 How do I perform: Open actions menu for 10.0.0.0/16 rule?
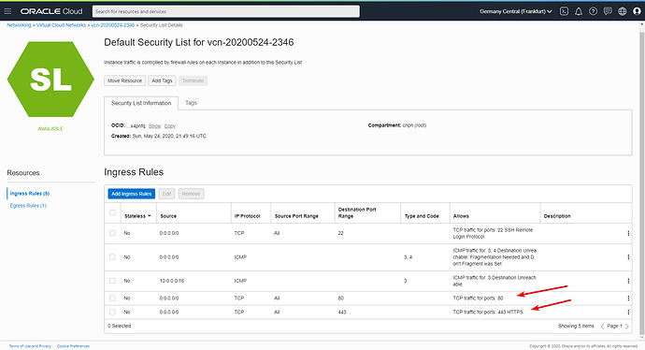pos(628,281)
